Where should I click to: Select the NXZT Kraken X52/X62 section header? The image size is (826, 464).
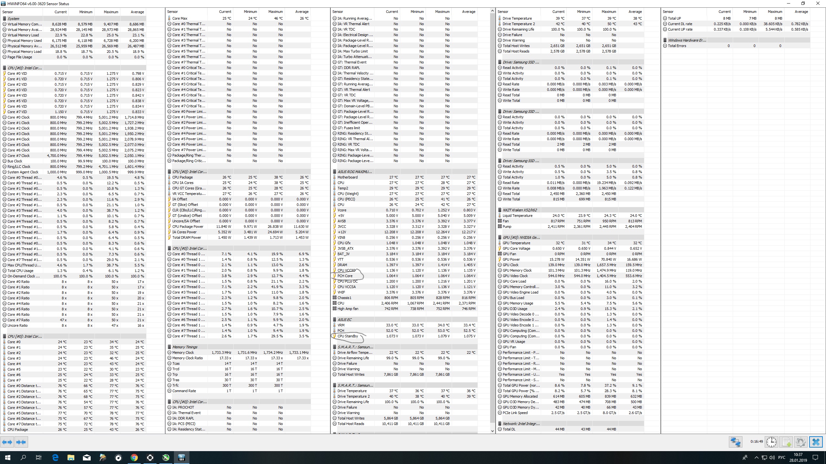pos(519,210)
